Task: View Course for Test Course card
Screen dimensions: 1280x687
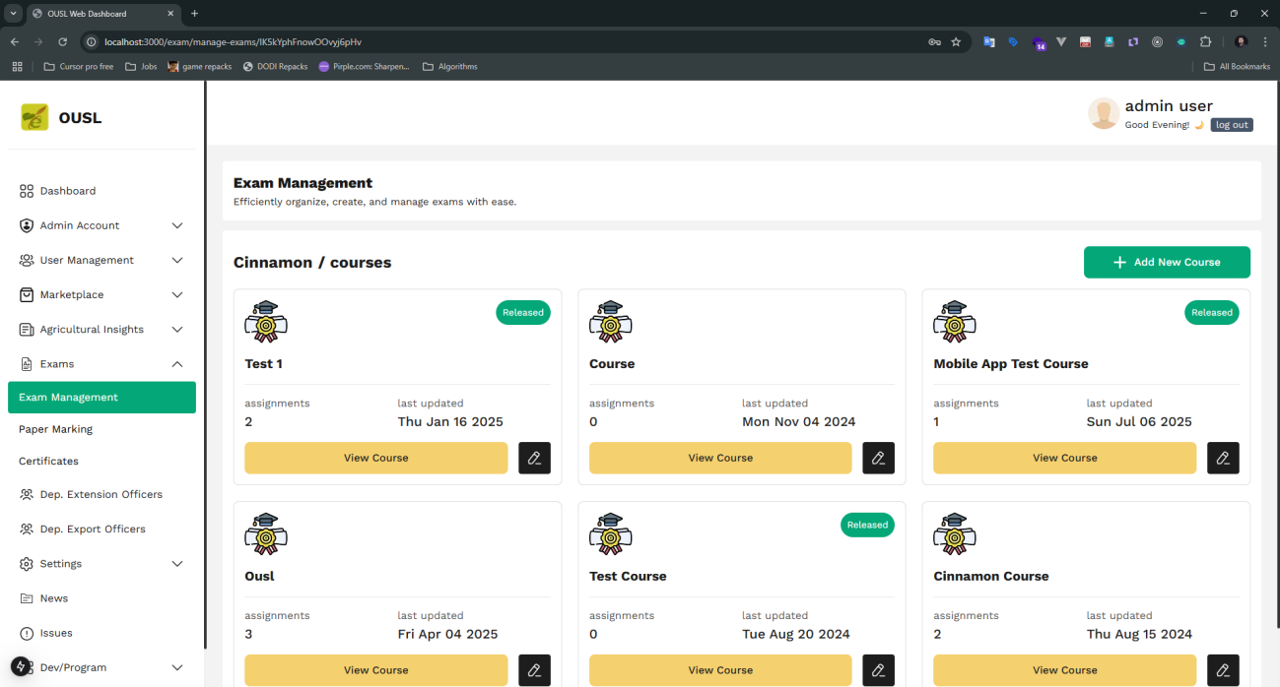Action: click(720, 670)
